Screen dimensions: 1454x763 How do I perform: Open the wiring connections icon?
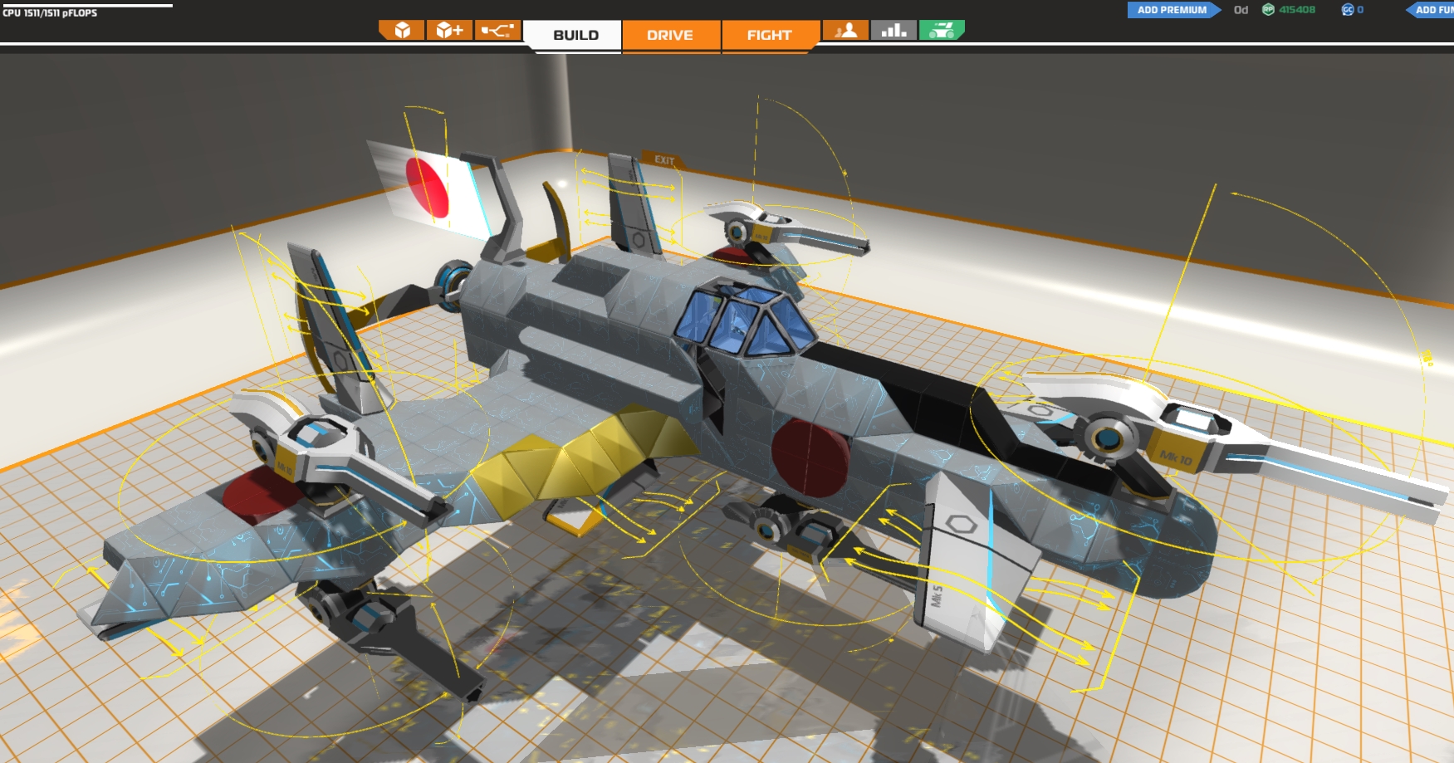pyautogui.click(x=497, y=31)
